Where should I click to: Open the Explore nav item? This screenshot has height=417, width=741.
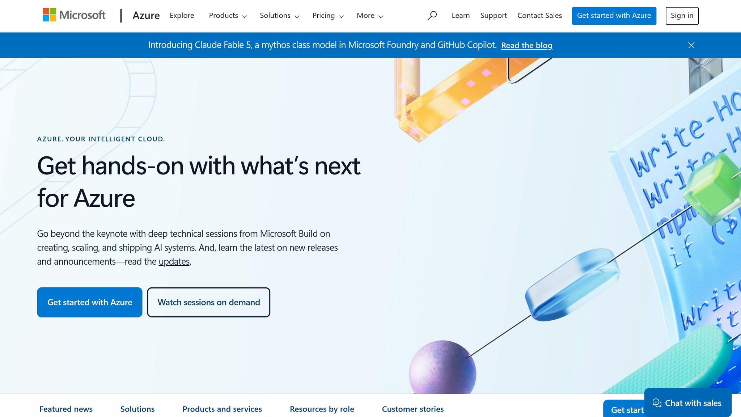[182, 16]
